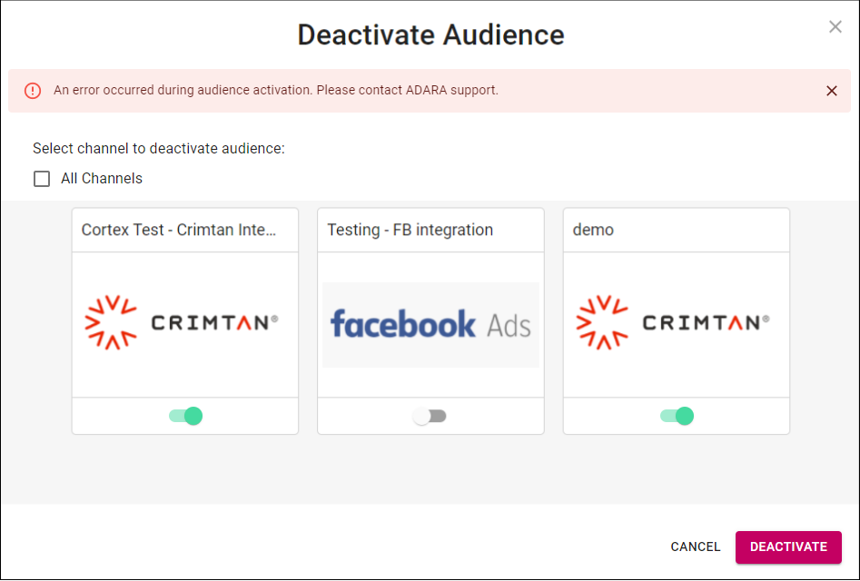Select the Crimtan logo in Cortex Test card
The width and height of the screenshot is (860, 581).
coord(182,323)
